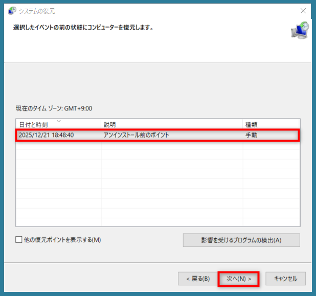Image resolution: width=316 pixels, height=296 pixels.
Task: Click the time zone text GMT+9:00
Action: [78, 108]
